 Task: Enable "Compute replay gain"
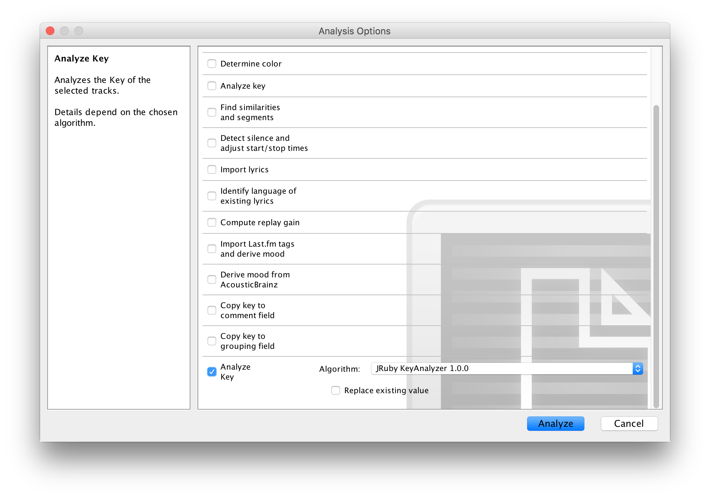(x=211, y=222)
